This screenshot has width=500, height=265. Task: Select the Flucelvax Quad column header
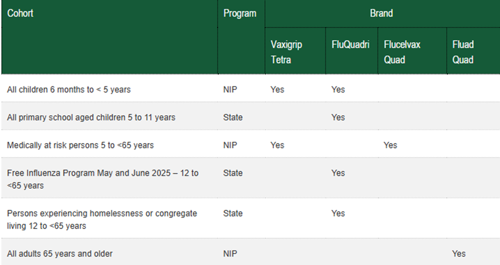pos(402,52)
